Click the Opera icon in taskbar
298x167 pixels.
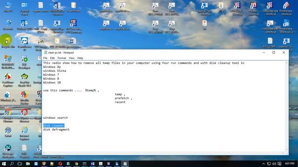pos(60,164)
